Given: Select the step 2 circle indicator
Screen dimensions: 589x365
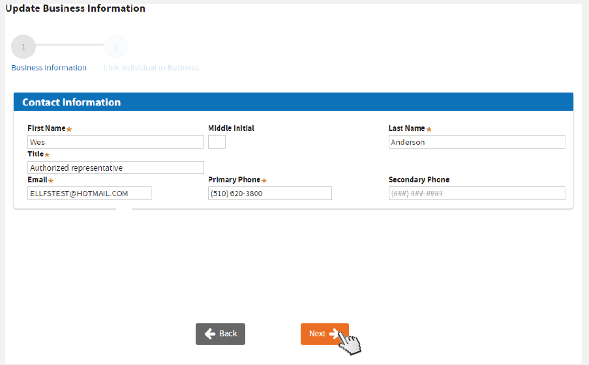Looking at the screenshot, I should pos(116,47).
